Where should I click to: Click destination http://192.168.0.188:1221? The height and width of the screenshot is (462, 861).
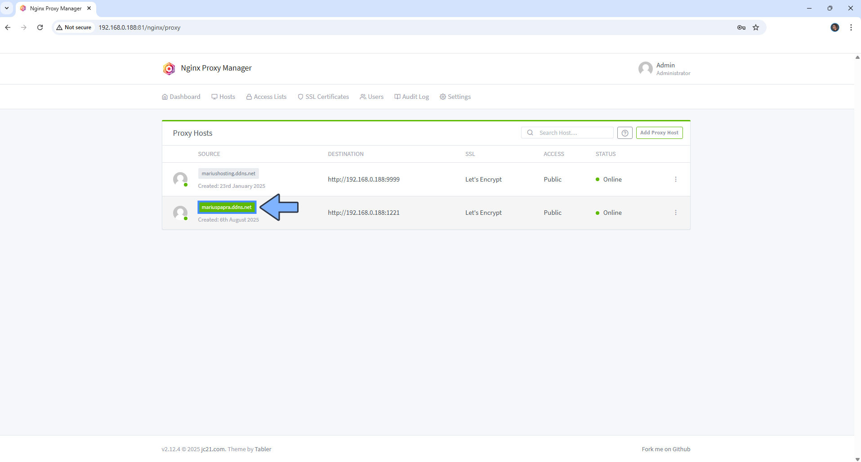(364, 213)
